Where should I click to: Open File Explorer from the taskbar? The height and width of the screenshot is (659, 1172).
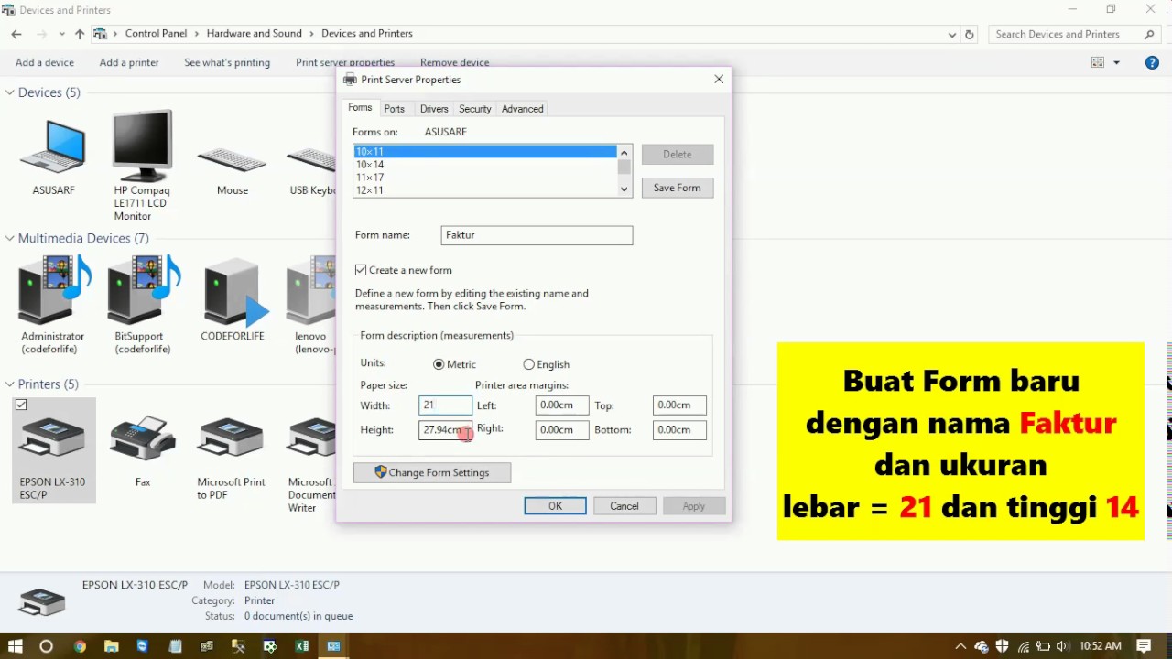pyautogui.click(x=112, y=646)
